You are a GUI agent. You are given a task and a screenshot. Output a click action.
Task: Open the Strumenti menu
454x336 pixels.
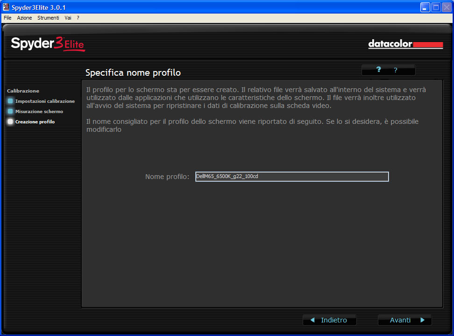(48, 18)
